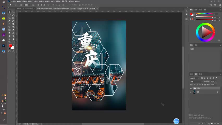
Task: Open the File menu
Action: tap(13, 1)
